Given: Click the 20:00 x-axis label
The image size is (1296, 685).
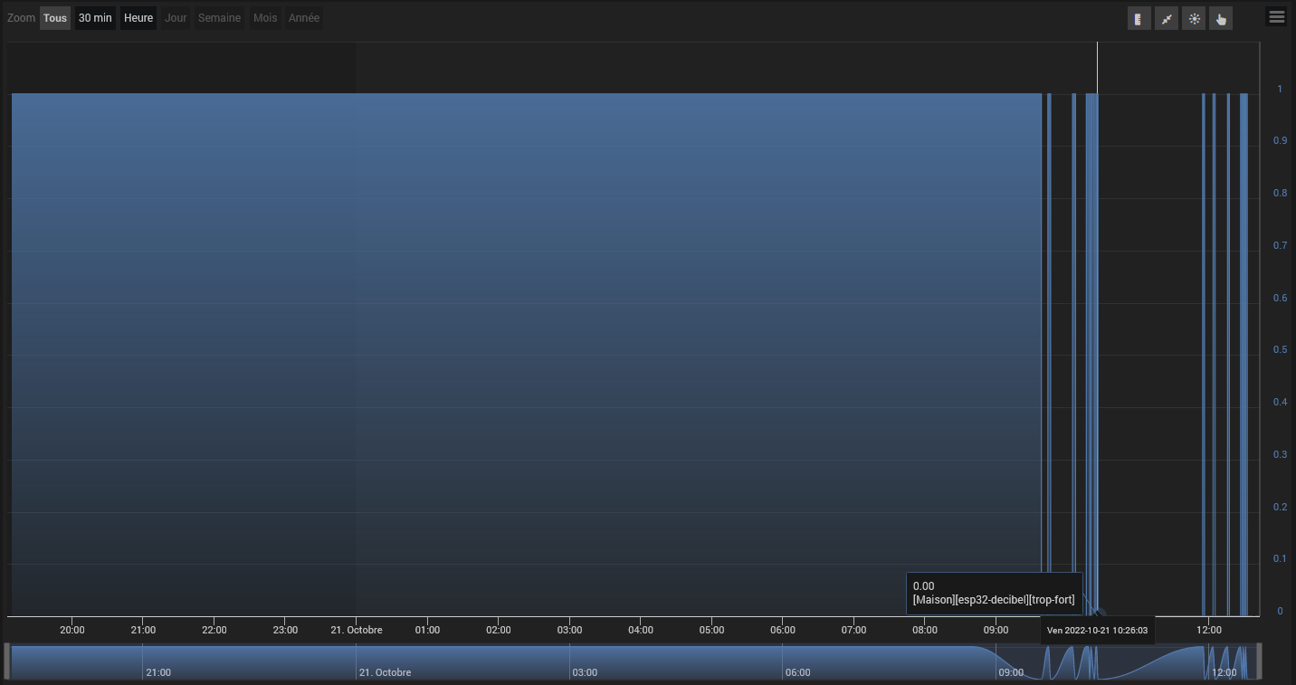Looking at the screenshot, I should (72, 630).
